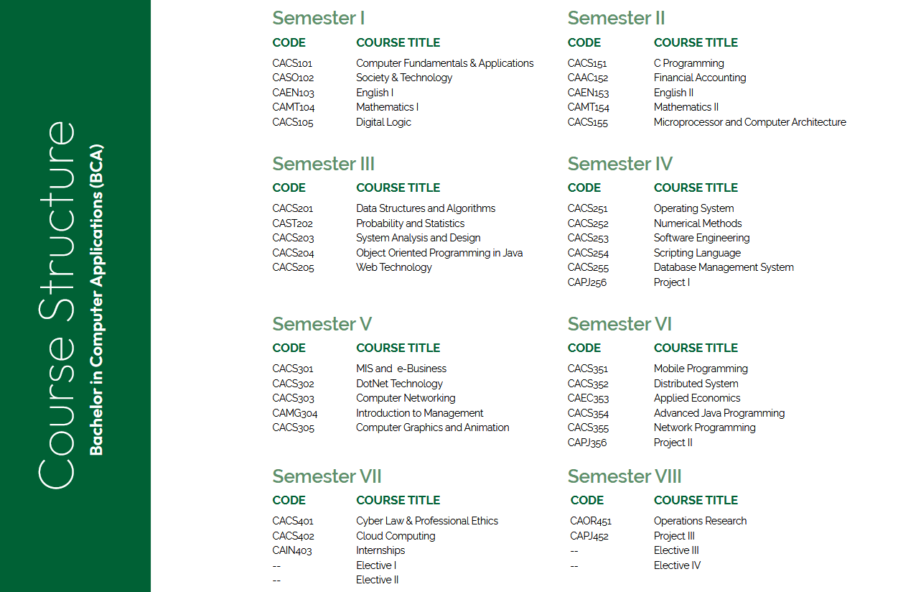Select Computer Fundamentals & Applications course
Screen dimensions: 898x592
[444, 63]
